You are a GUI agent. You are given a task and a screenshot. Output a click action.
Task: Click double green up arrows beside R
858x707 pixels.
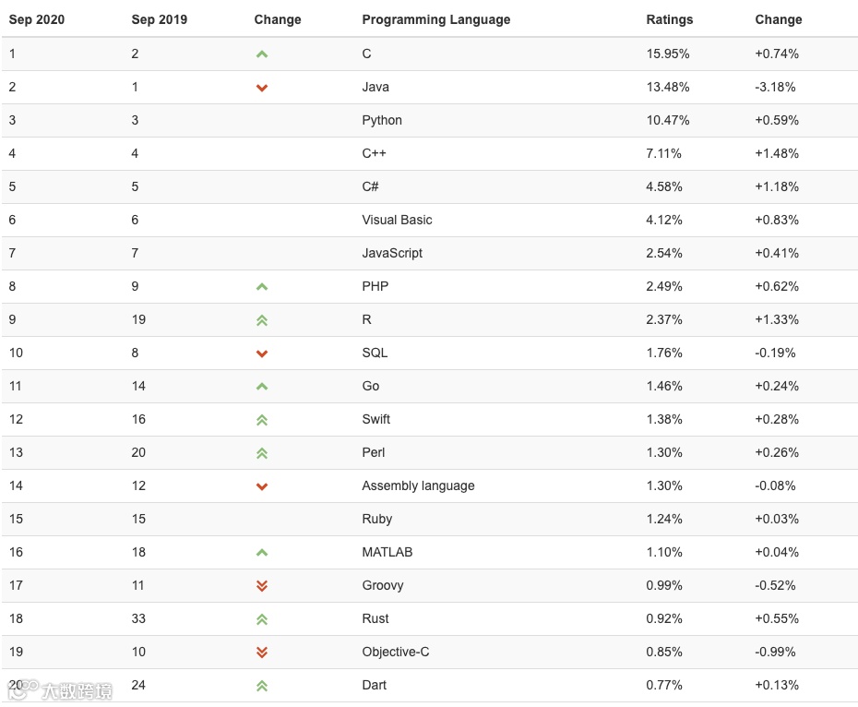(262, 320)
